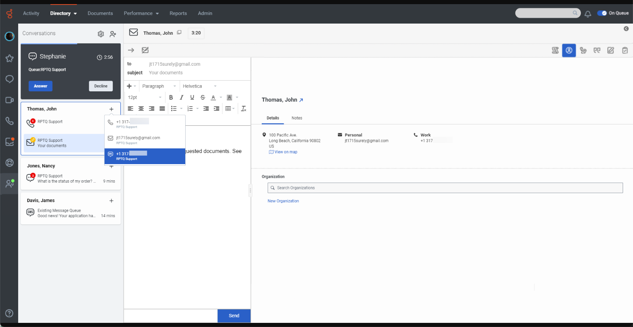The width and height of the screenshot is (633, 327).
Task: Switch the On Queue toggle off
Action: pyautogui.click(x=602, y=13)
